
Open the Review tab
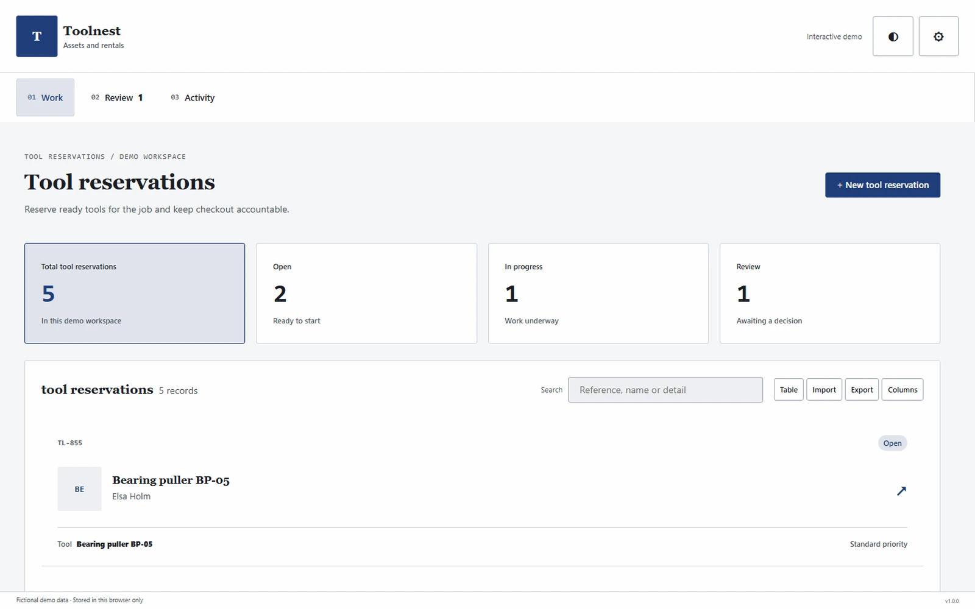pyautogui.click(x=117, y=97)
